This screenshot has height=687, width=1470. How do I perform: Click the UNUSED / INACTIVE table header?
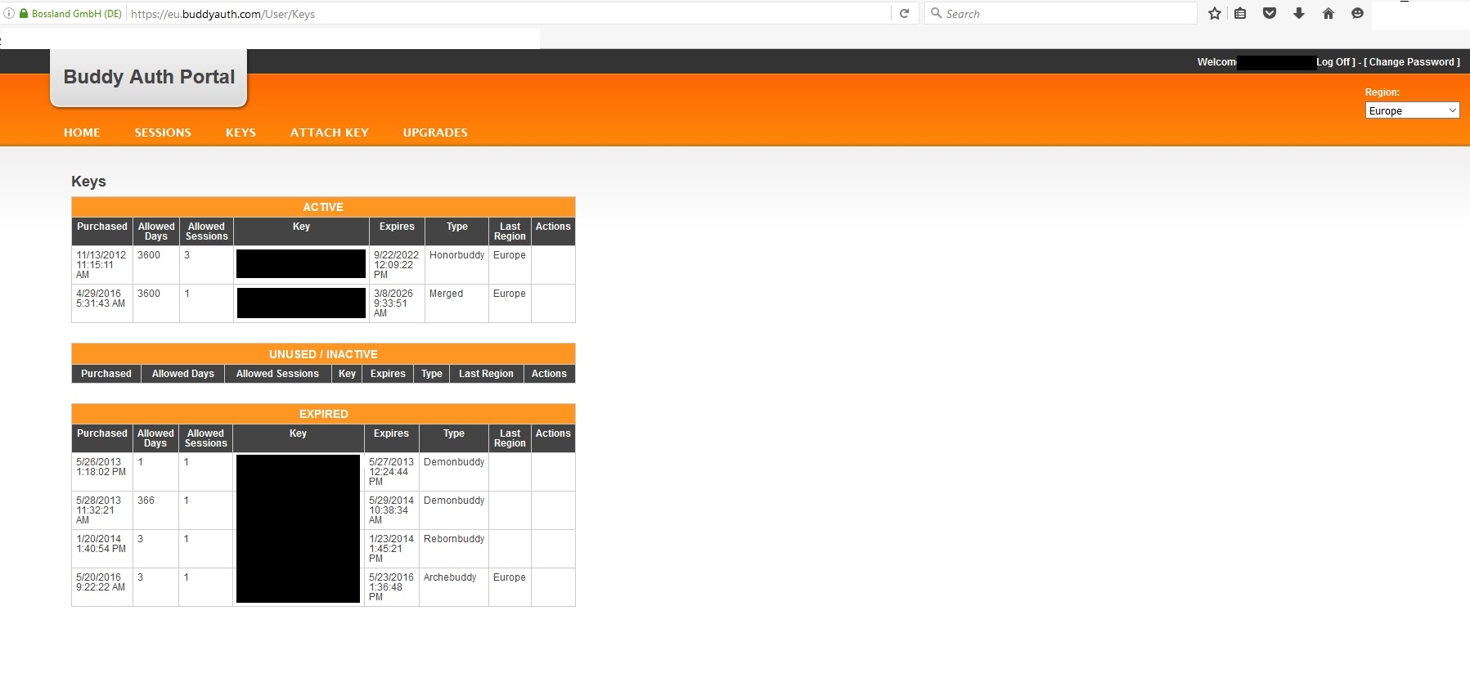(x=323, y=354)
